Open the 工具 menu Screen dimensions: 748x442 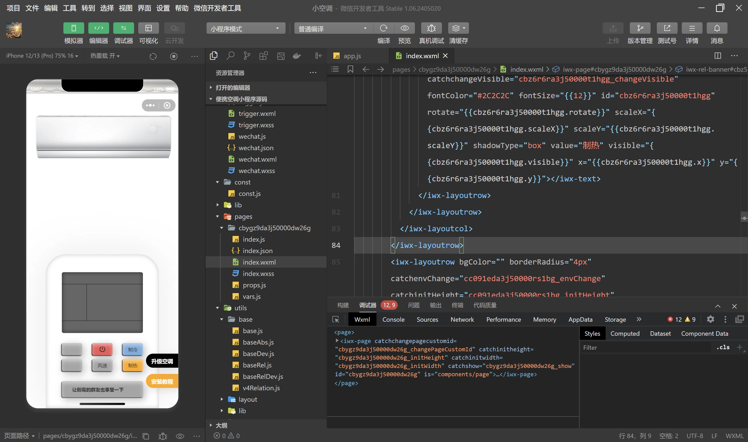(x=69, y=8)
